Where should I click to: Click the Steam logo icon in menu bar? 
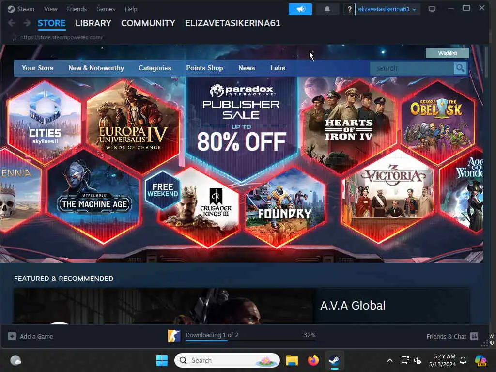11,9
